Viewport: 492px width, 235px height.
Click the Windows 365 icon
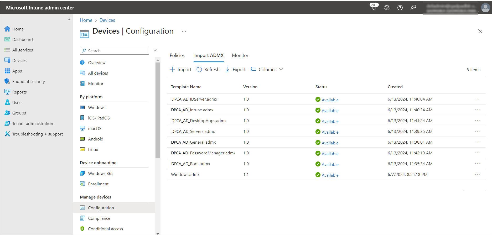pos(82,173)
